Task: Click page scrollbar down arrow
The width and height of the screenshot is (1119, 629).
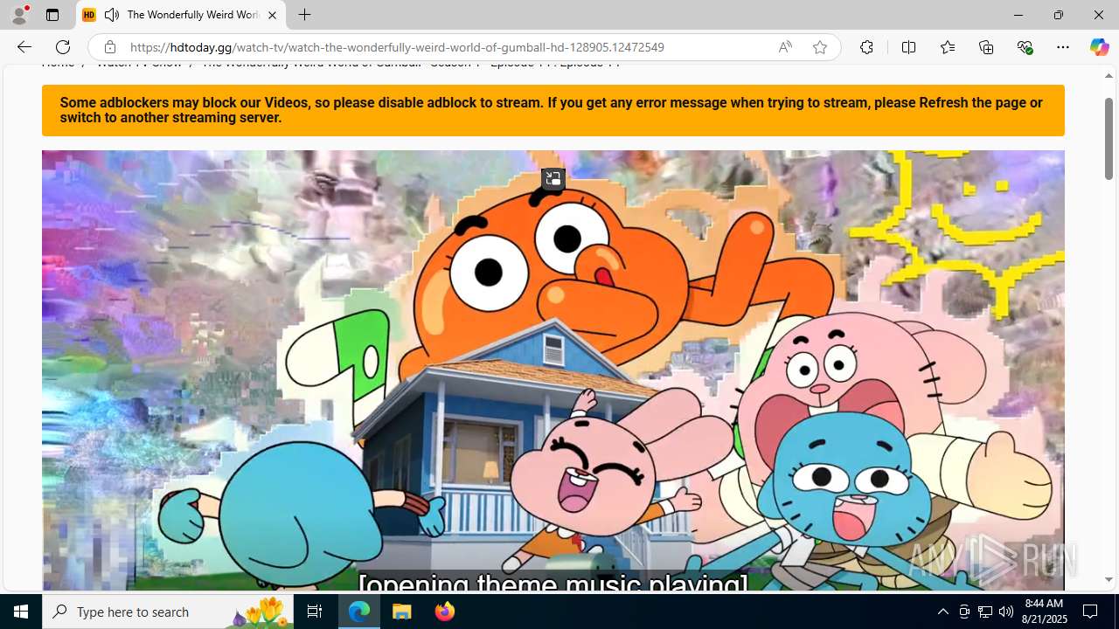Action: (1109, 579)
